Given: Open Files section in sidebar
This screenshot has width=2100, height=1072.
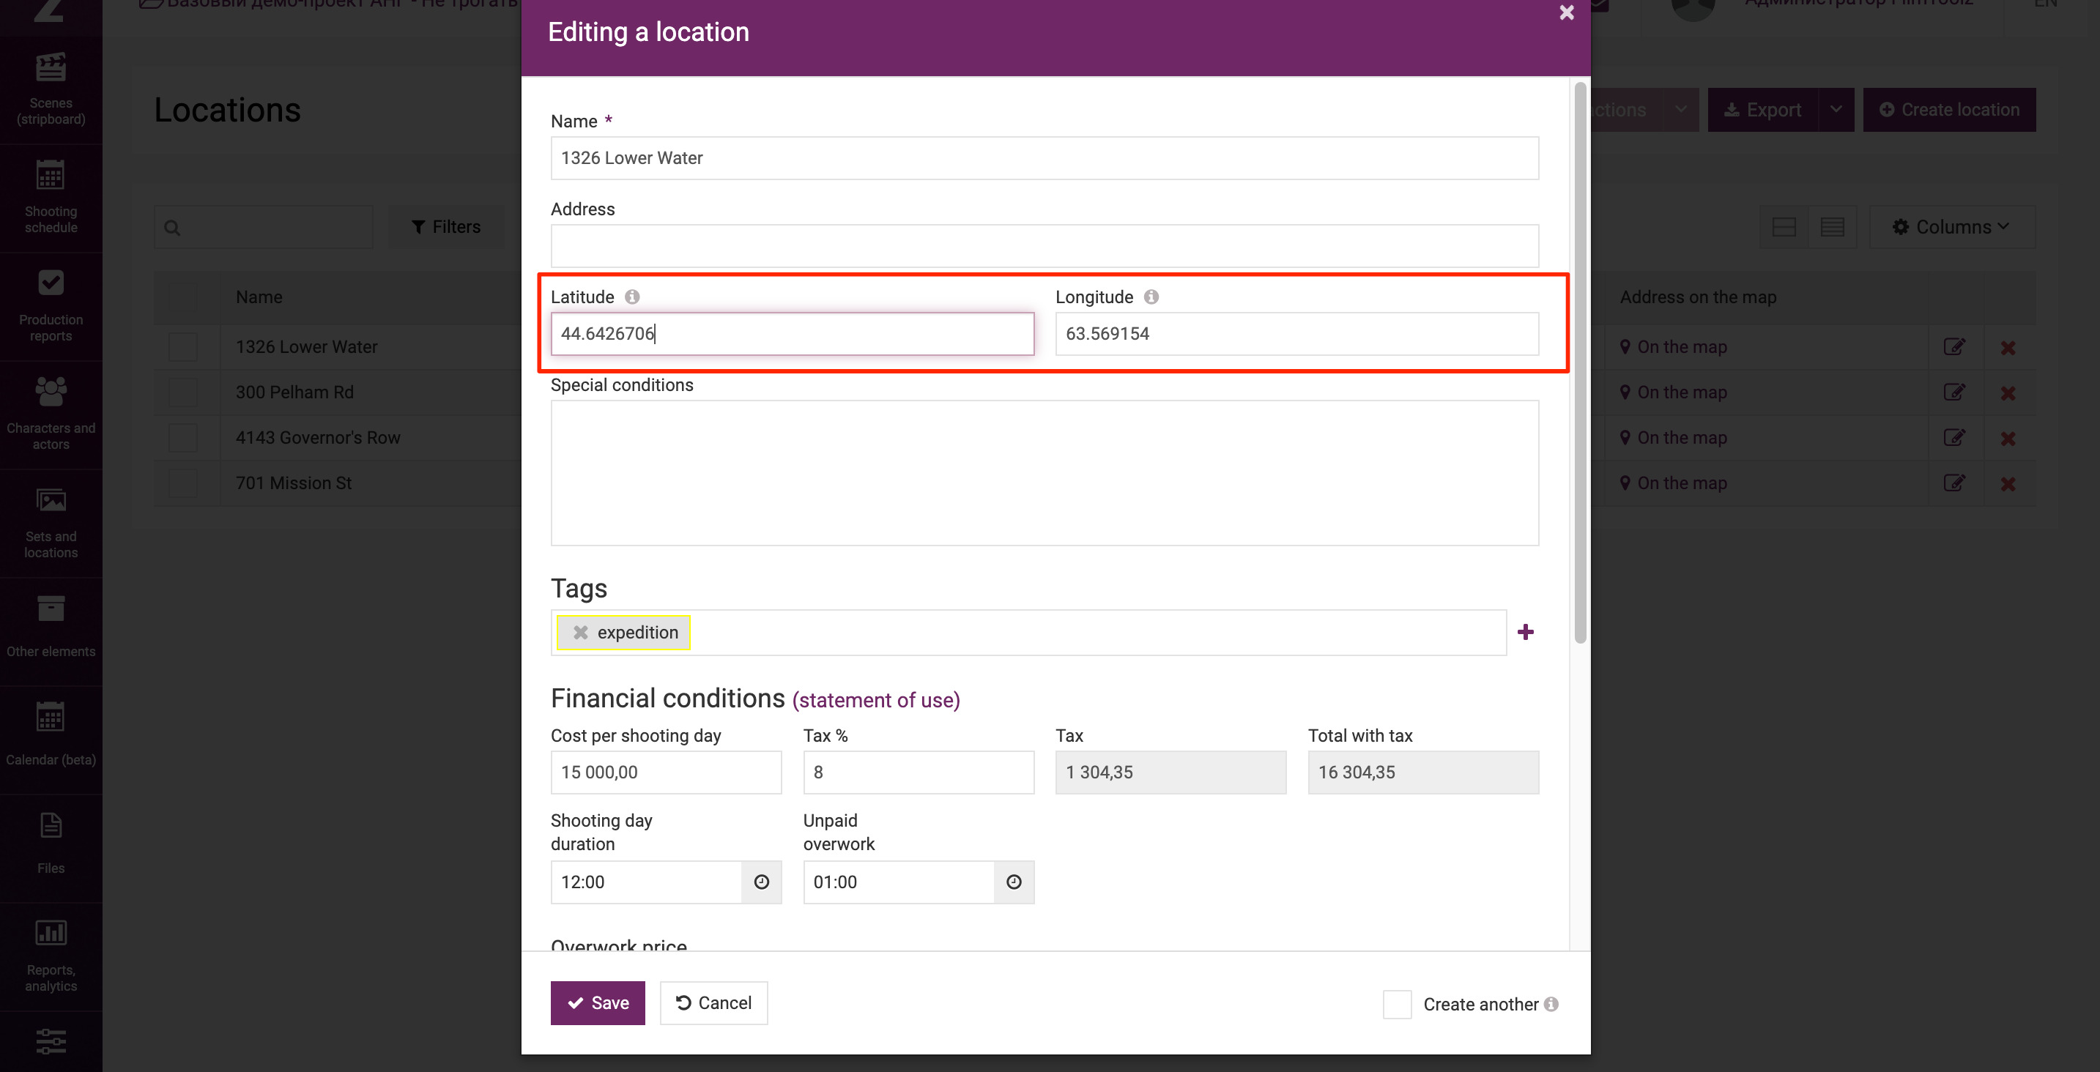Looking at the screenshot, I should tap(51, 849).
